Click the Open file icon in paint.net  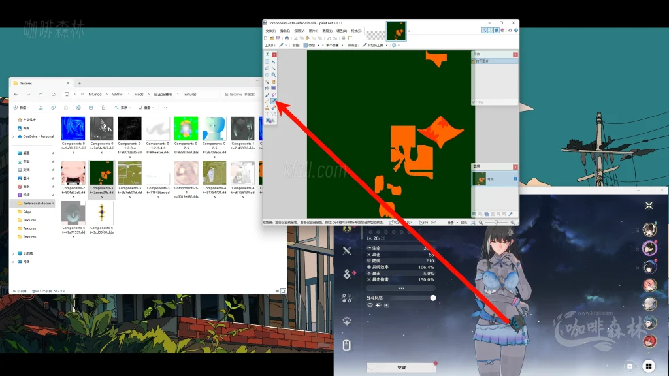(x=272, y=38)
